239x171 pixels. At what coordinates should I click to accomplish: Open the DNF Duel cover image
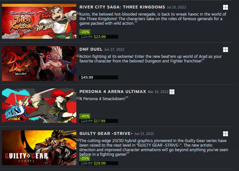point(39,63)
